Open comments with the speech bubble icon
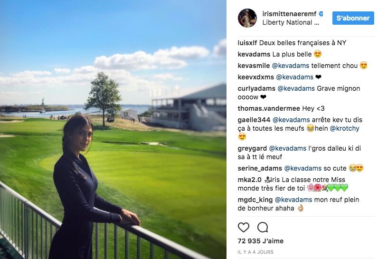 (263, 227)
